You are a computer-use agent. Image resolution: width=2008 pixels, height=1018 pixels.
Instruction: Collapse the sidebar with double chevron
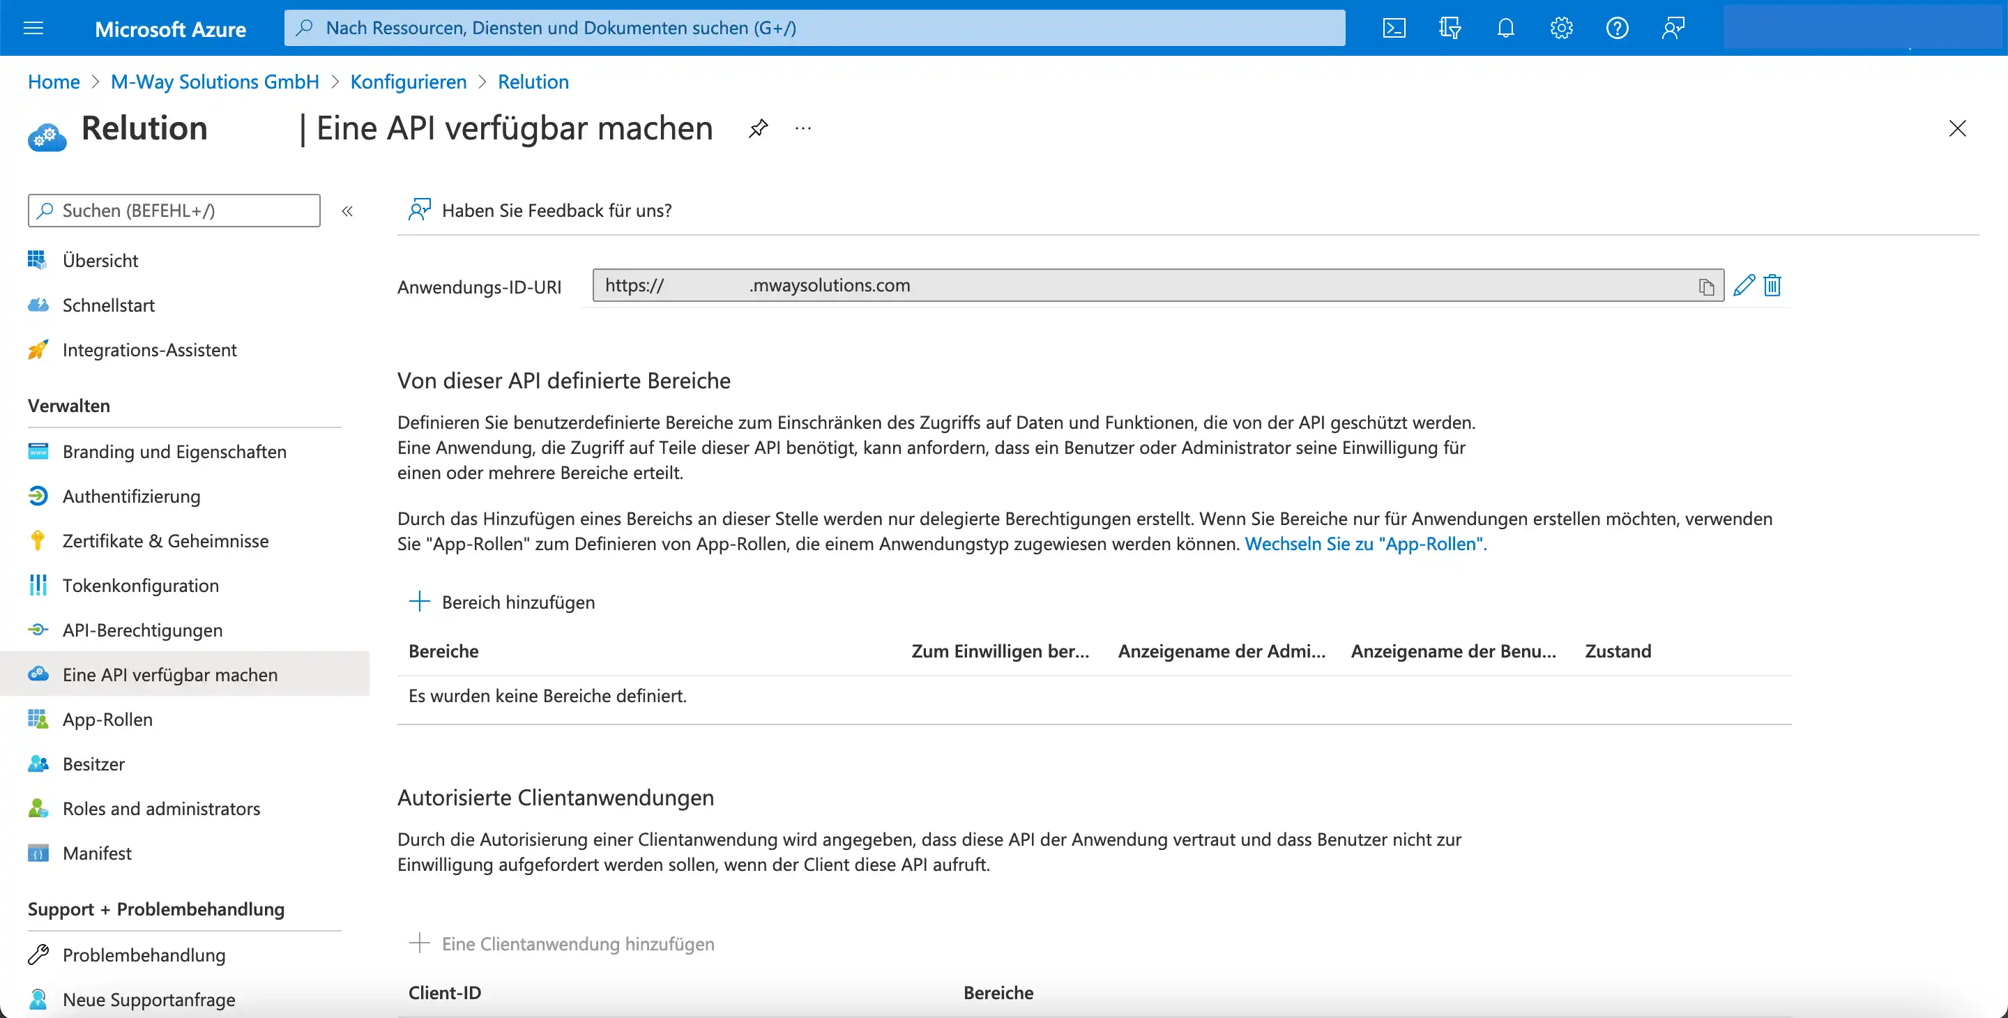pyautogui.click(x=348, y=211)
